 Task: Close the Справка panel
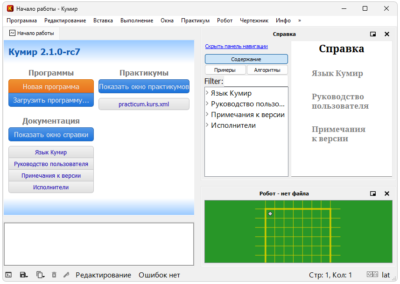click(387, 34)
